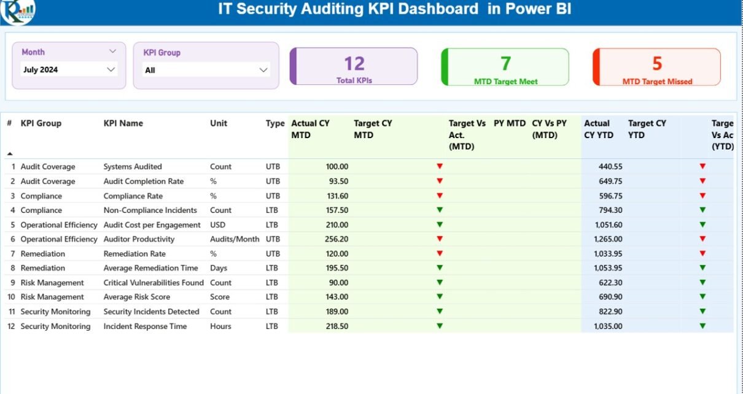Image resolution: width=743 pixels, height=394 pixels.
Task: Click the Total KPIs card
Action: click(354, 67)
